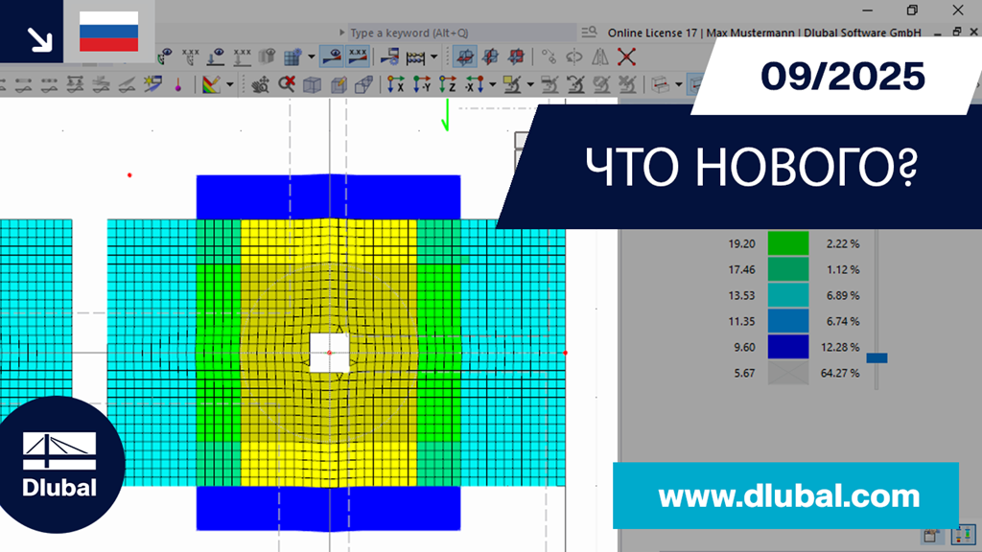Open dropdown beside yellow-square microscope icon

(529, 84)
